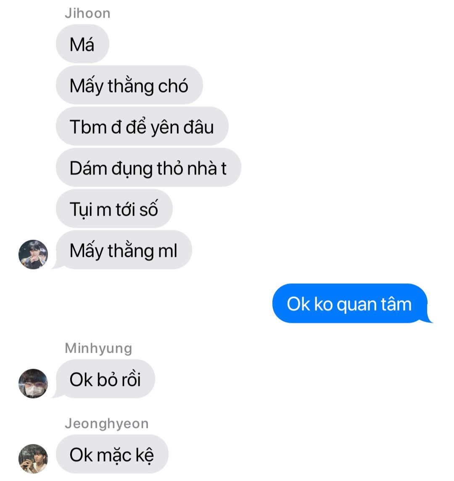The width and height of the screenshot is (454, 481).
Task: Open Minhyung's profile avatar
Action: (33, 383)
